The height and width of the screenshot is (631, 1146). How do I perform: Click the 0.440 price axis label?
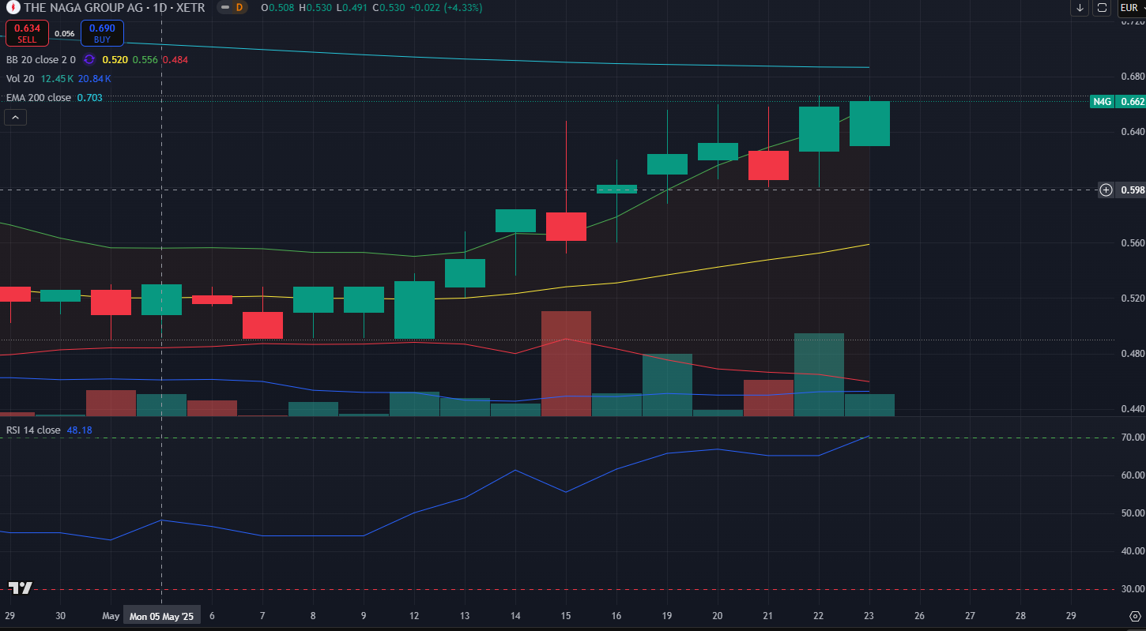(1133, 409)
